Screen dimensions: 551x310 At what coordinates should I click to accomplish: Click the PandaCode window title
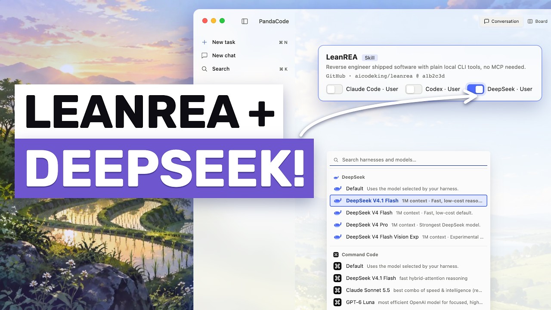274,21
